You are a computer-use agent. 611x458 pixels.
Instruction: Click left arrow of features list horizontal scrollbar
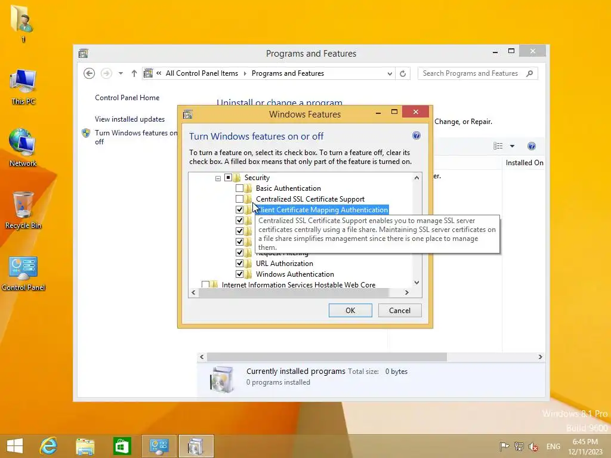click(x=194, y=292)
